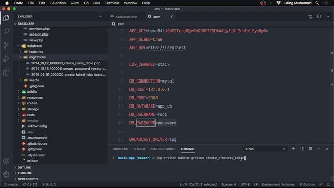The width and height of the screenshot is (334, 188).
Task: Switch to the OUTPUT panel tab
Action: click(139, 149)
